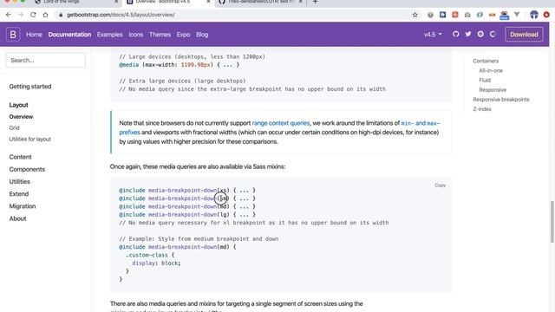Collapse the Layout sidebar section
The width and height of the screenshot is (555, 312).
tap(18, 105)
